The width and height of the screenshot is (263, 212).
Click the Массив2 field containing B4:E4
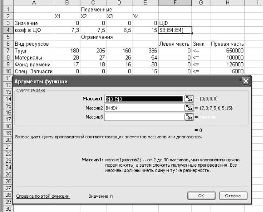144,108
